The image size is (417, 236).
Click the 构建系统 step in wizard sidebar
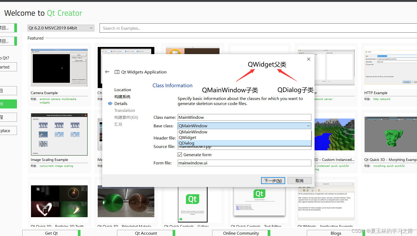(x=122, y=97)
